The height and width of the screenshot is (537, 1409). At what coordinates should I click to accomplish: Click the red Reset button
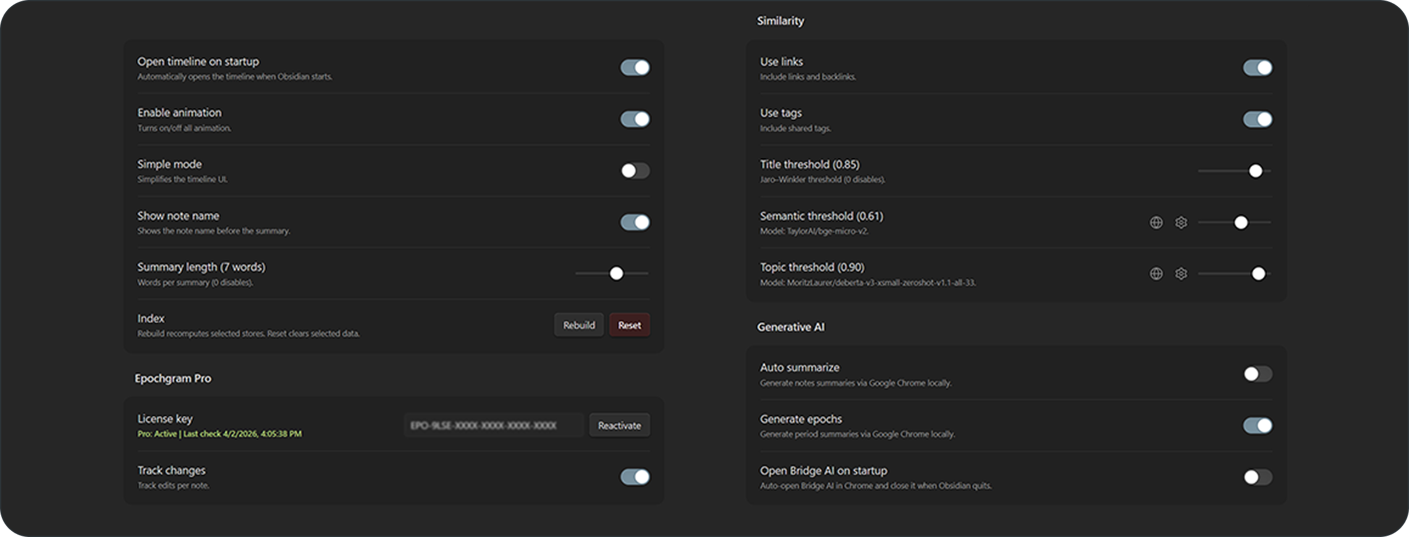629,325
